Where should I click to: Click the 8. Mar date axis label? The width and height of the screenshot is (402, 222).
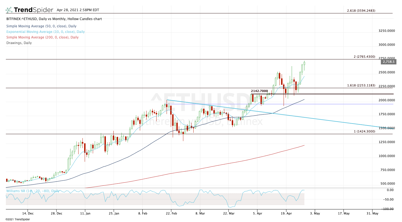coord(200,213)
